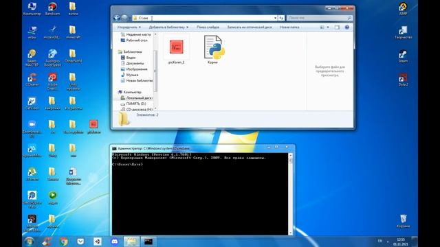Go back with Explorer's back arrow
This screenshot has width=440, height=247.
click(x=117, y=18)
